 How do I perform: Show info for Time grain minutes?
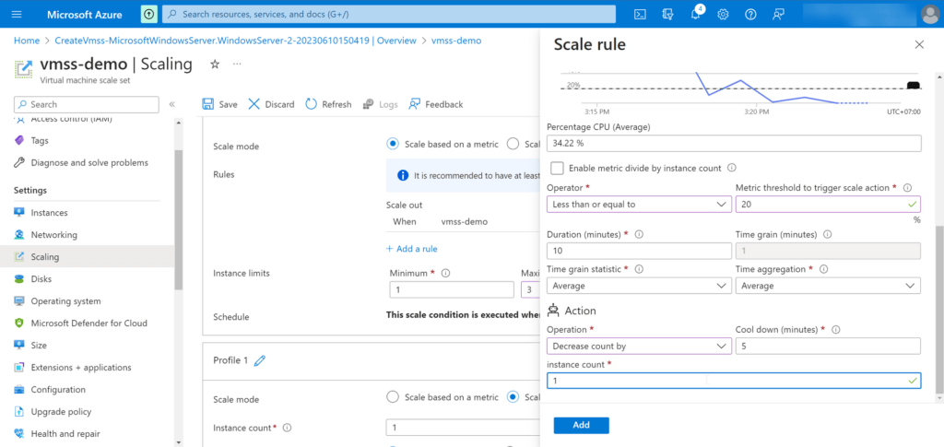(x=827, y=234)
